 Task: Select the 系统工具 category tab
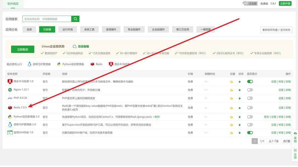tap(89, 29)
